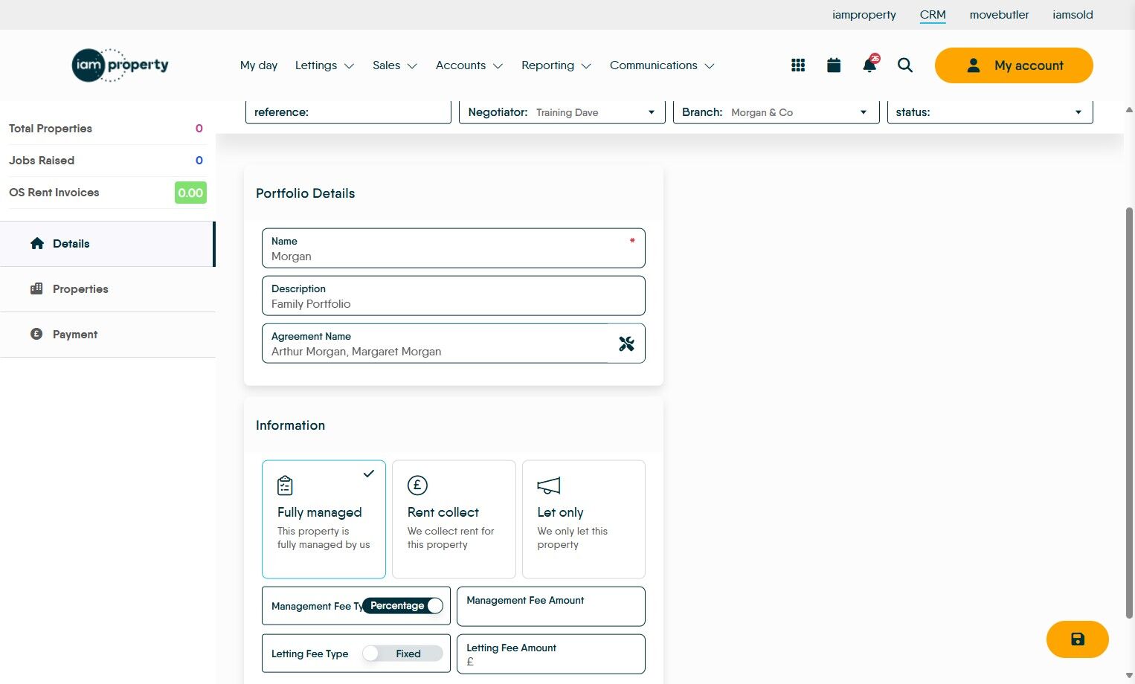The height and width of the screenshot is (684, 1135).
Task: Select the Fully managed option card
Action: [324, 519]
